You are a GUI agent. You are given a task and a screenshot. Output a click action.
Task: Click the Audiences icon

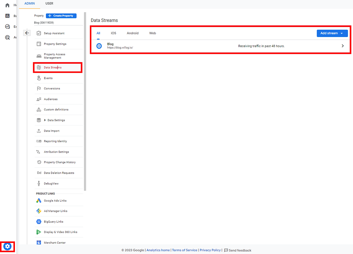tap(39, 99)
